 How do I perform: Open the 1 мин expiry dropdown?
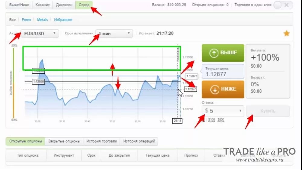point(114,34)
